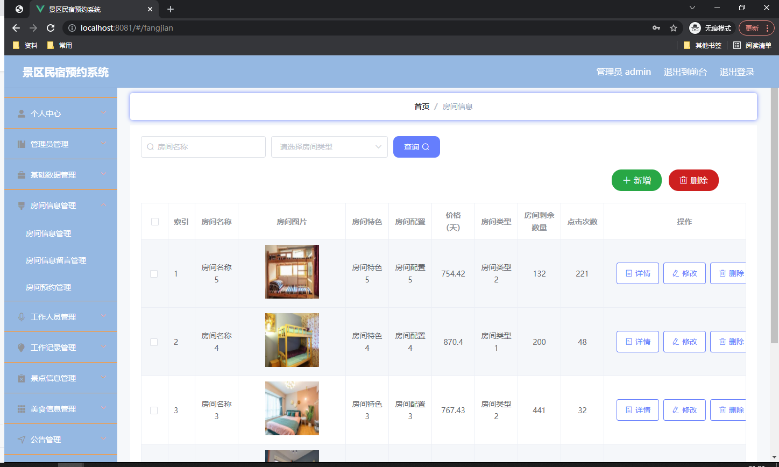Click the red 删除 batch delete button
The height and width of the screenshot is (467, 779).
693,180
